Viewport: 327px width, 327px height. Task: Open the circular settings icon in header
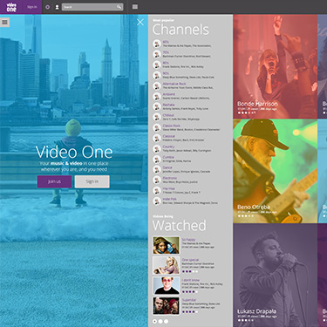tap(48, 7)
